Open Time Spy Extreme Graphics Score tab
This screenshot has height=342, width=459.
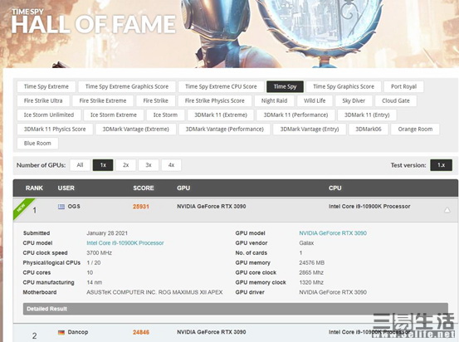point(127,86)
